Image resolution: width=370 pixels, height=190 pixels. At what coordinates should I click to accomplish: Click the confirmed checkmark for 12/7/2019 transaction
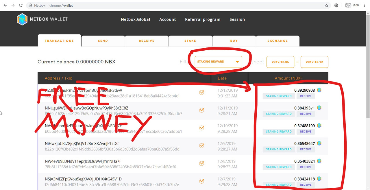201,181
